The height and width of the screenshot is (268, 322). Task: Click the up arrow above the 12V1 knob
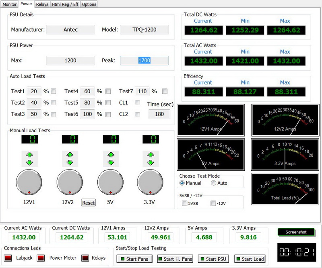point(29,154)
